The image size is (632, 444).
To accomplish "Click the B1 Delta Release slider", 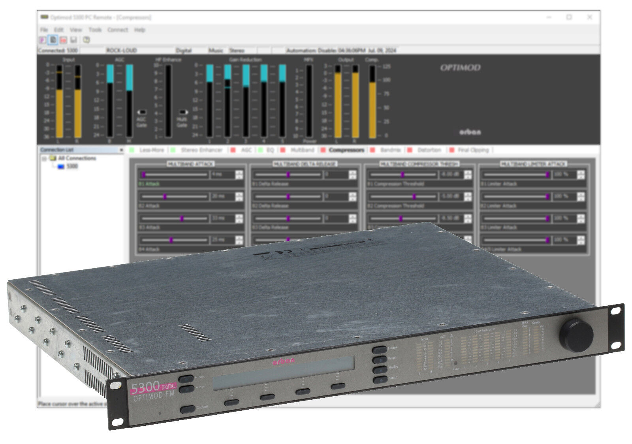I will tap(288, 175).
